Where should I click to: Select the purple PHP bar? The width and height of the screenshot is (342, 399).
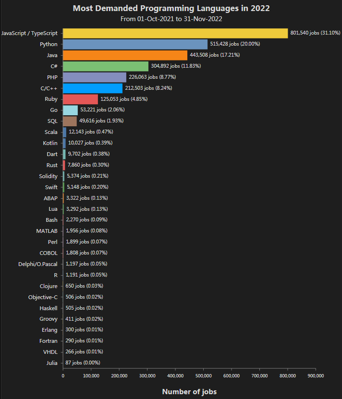95,77
